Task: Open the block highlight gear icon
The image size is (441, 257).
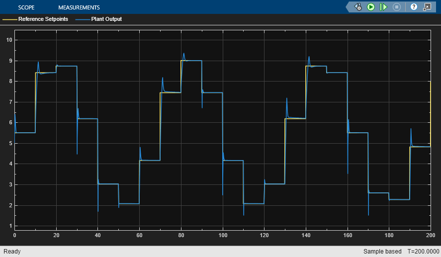Action: (358, 7)
